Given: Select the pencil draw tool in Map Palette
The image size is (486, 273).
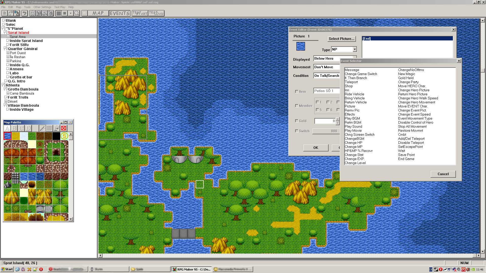Looking at the screenshot, I should coord(42,128).
